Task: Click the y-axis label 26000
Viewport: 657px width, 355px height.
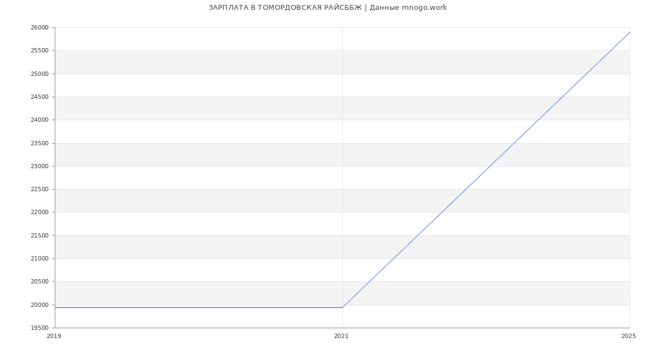Action: pyautogui.click(x=39, y=28)
